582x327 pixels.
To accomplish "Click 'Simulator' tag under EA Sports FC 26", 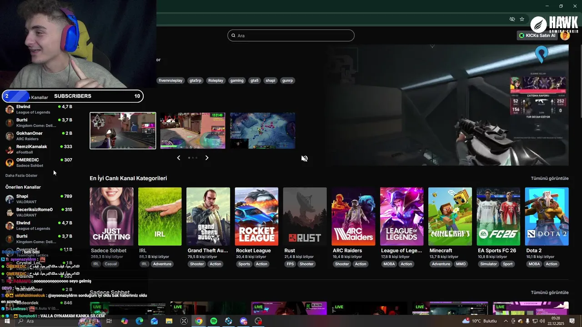I will click(x=488, y=264).
